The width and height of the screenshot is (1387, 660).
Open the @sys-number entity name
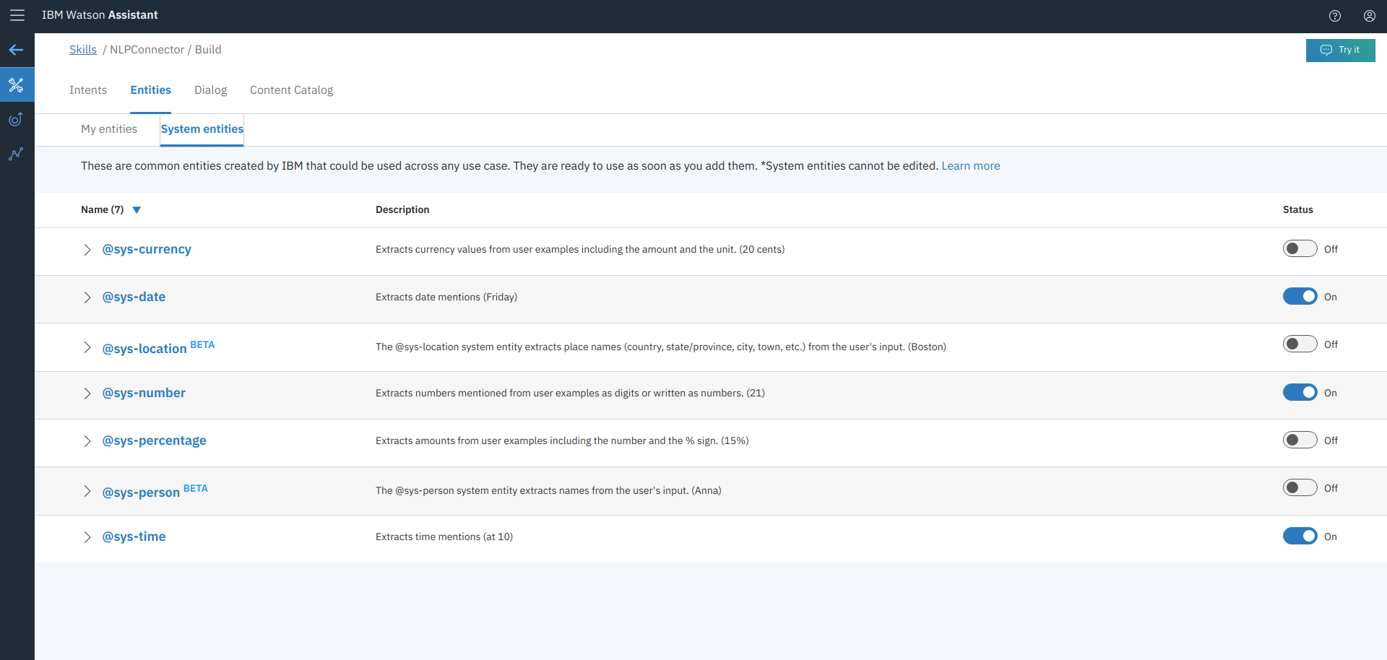pyautogui.click(x=144, y=393)
